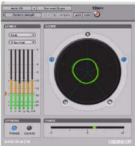
Task: Select previous preset with minus button
Action: tap(44, 15)
